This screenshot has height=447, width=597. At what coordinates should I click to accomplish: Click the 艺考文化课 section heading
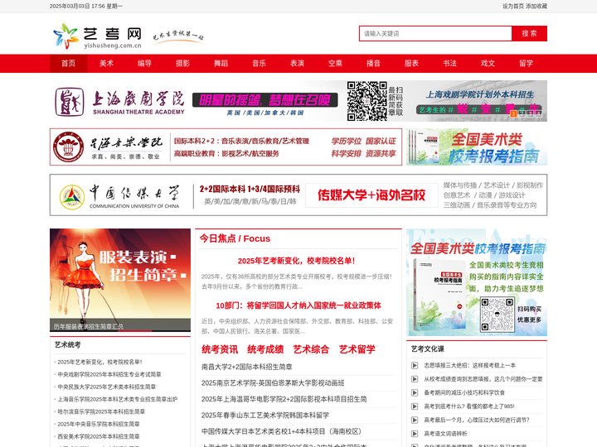428,349
